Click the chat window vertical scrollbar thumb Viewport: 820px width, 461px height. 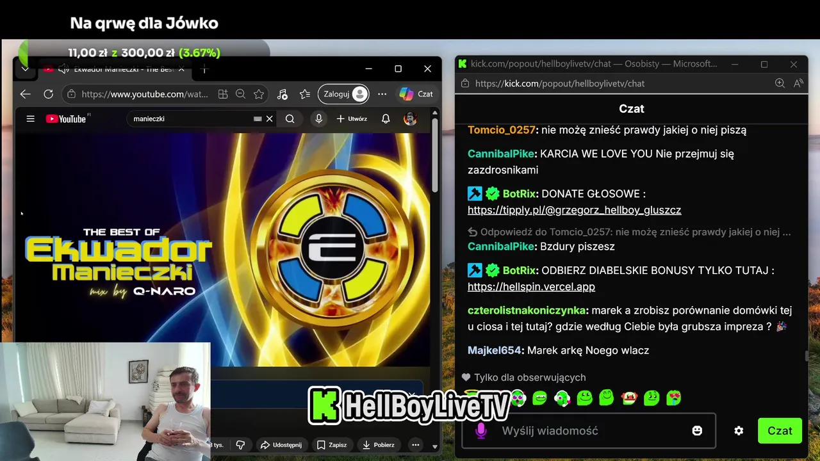[806, 356]
